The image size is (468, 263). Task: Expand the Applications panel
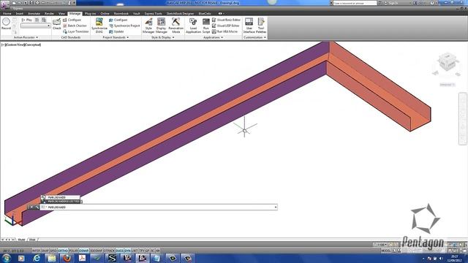point(213,37)
